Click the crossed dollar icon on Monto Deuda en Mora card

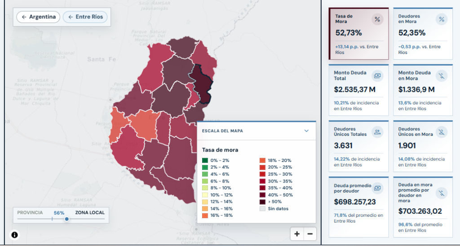[x=442, y=76]
